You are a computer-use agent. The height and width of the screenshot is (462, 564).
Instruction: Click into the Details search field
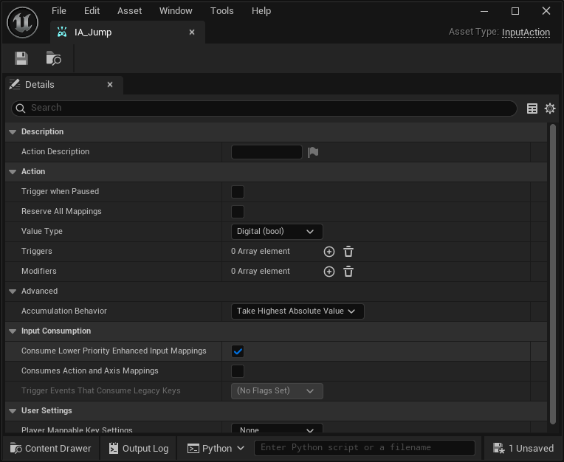[266, 108]
